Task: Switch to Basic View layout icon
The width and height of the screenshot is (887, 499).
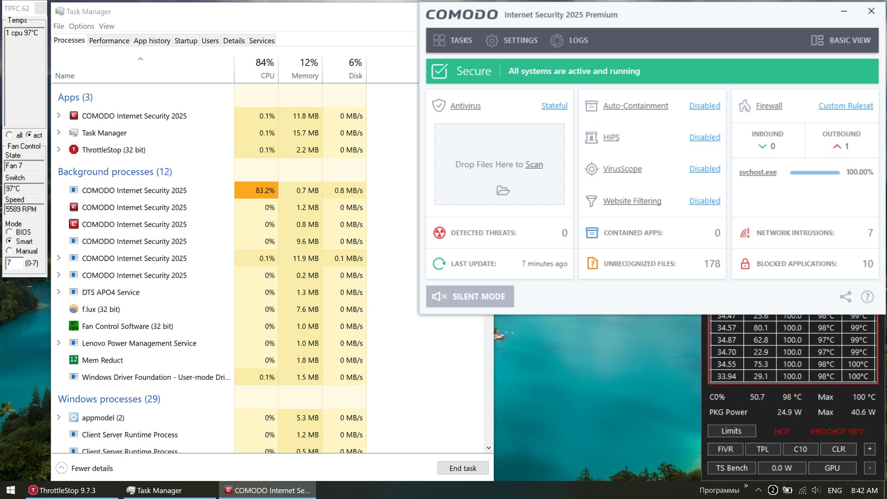Action: pos(817,40)
